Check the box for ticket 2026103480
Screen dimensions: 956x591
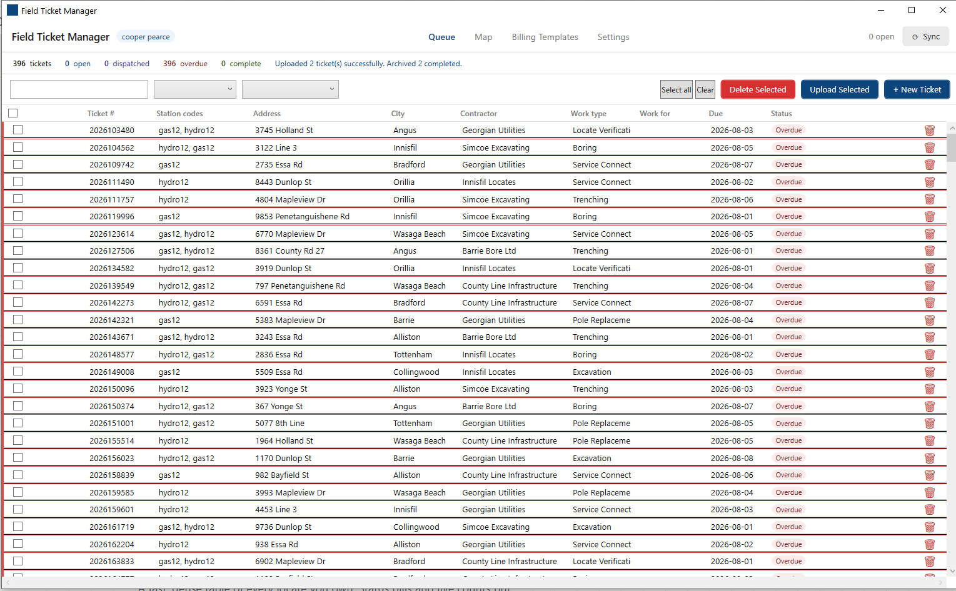pyautogui.click(x=18, y=129)
